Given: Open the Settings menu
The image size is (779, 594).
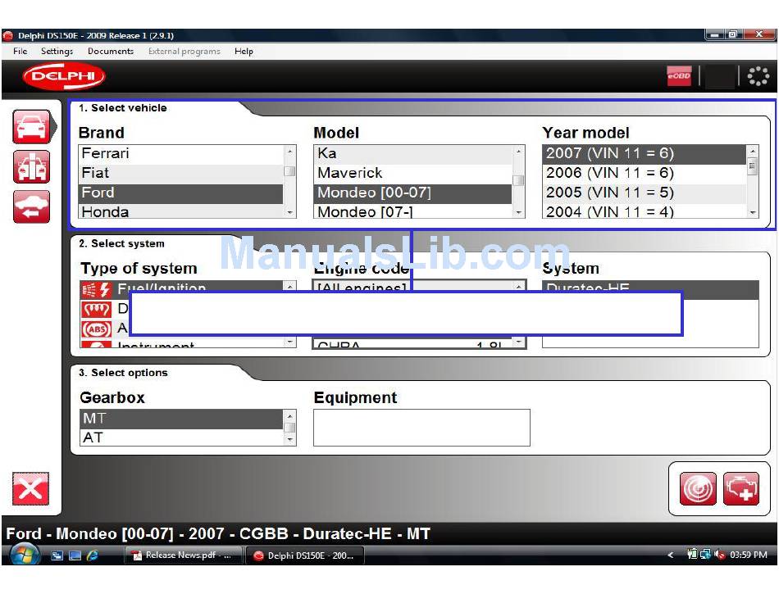Looking at the screenshot, I should pyautogui.click(x=57, y=51).
